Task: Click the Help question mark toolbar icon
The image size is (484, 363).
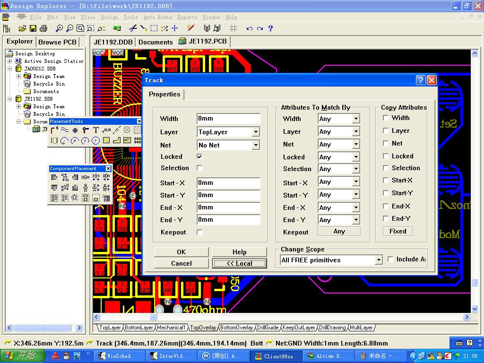Action: click(x=270, y=29)
